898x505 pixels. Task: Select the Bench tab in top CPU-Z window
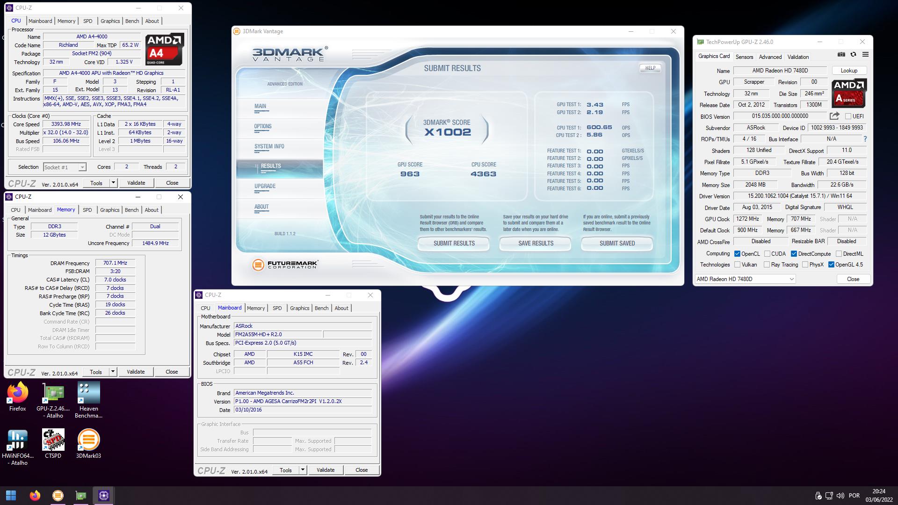point(132,21)
